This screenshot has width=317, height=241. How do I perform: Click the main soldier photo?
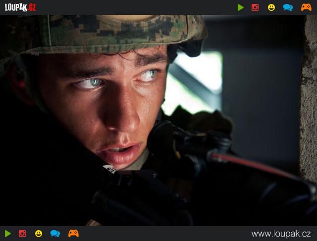(x=158, y=120)
